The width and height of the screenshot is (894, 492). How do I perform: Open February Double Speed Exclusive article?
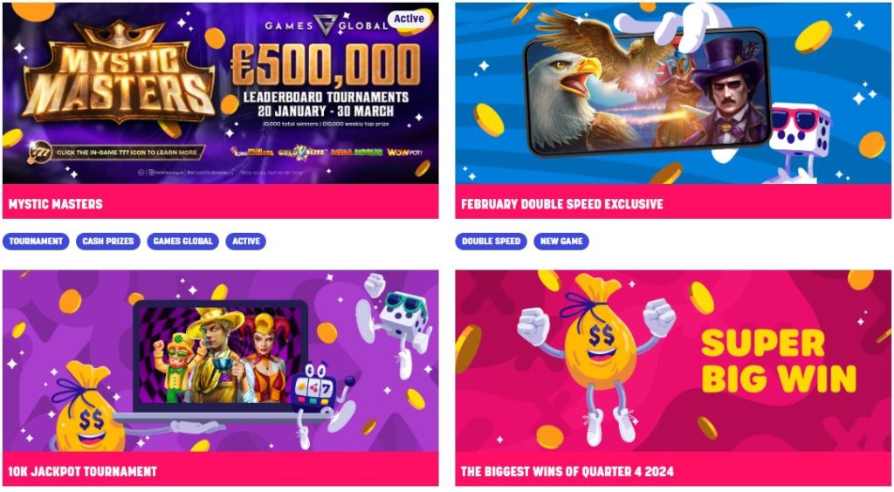coord(561,204)
